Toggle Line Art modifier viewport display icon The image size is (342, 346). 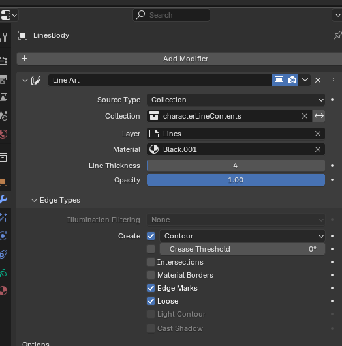(x=278, y=80)
